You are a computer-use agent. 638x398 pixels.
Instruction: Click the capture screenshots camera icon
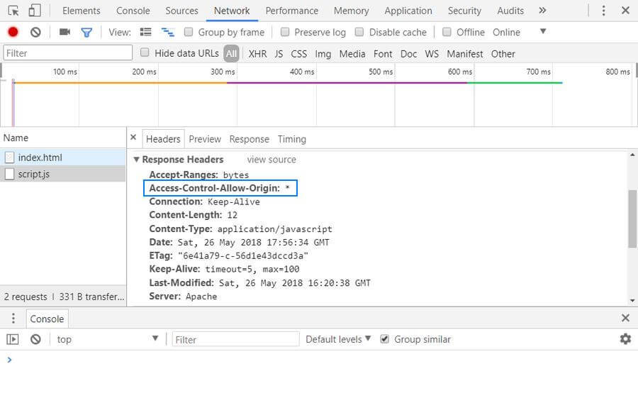[65, 32]
